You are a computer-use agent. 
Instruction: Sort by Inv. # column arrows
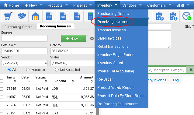coord(15,81)
